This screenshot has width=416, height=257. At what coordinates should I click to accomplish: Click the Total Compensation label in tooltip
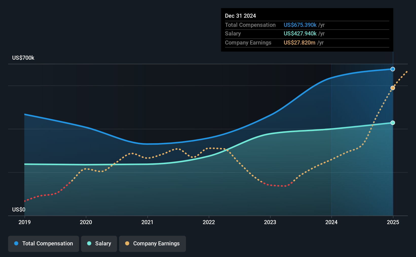250,25
